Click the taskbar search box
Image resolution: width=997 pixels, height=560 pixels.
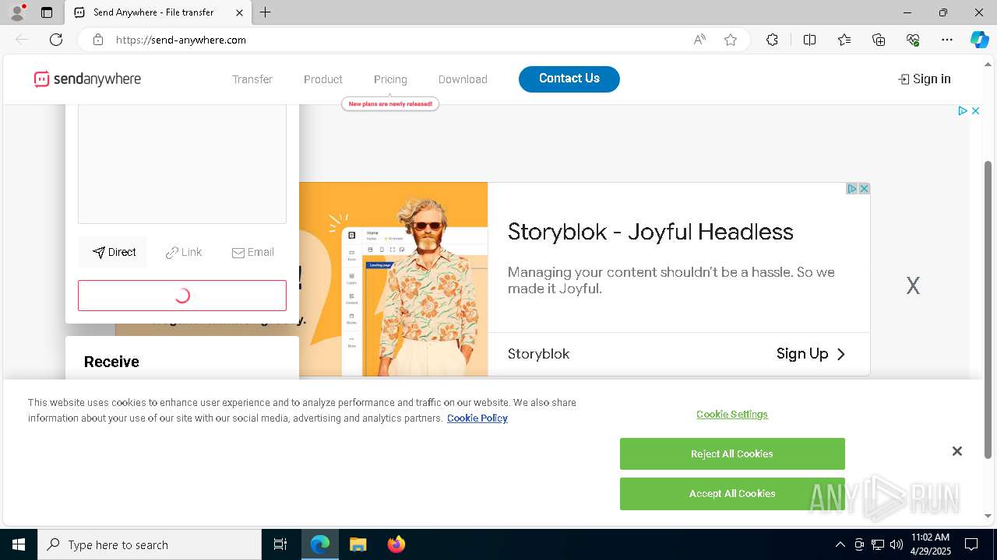[150, 544]
